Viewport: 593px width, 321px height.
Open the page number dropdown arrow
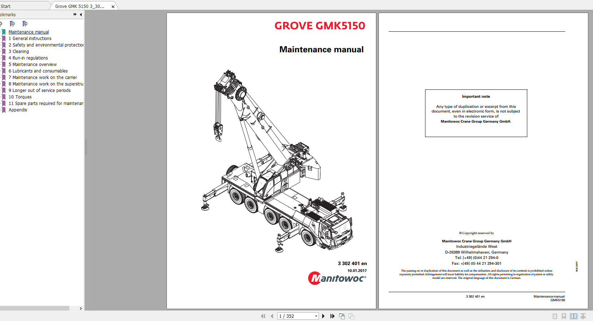[316, 316]
